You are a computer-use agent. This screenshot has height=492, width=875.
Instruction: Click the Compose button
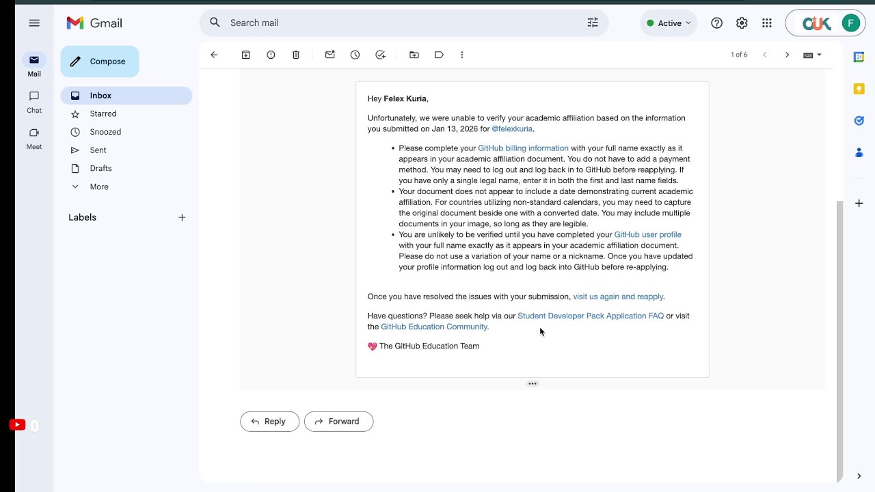100,61
